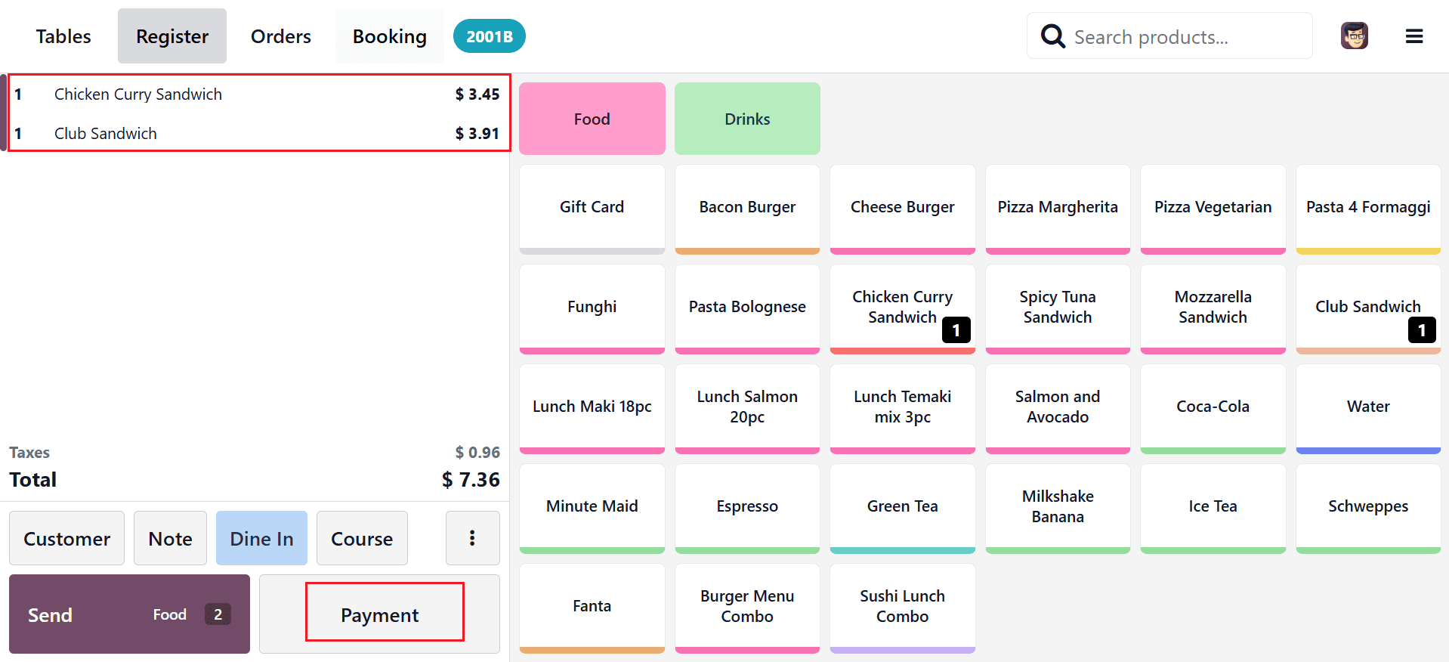Toggle Dine In mode
1449x662 pixels.
coord(261,538)
